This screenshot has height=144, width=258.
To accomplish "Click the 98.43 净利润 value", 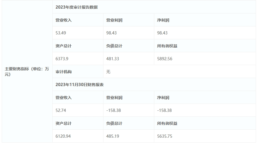I will [162, 33].
